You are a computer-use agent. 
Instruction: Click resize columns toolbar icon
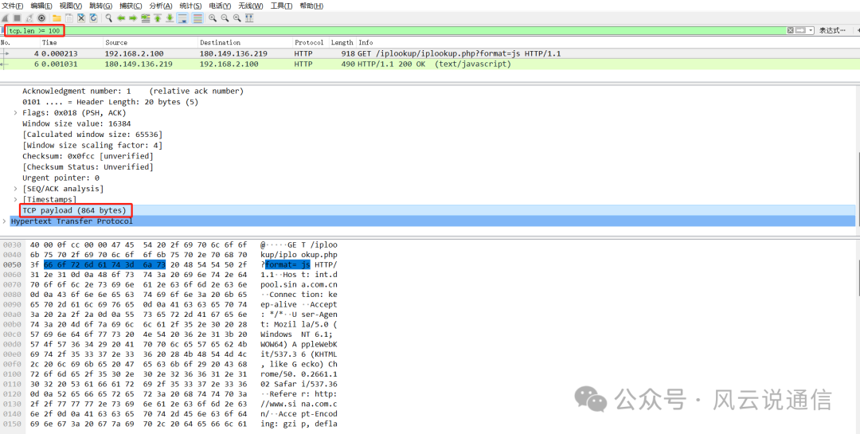tap(252, 18)
